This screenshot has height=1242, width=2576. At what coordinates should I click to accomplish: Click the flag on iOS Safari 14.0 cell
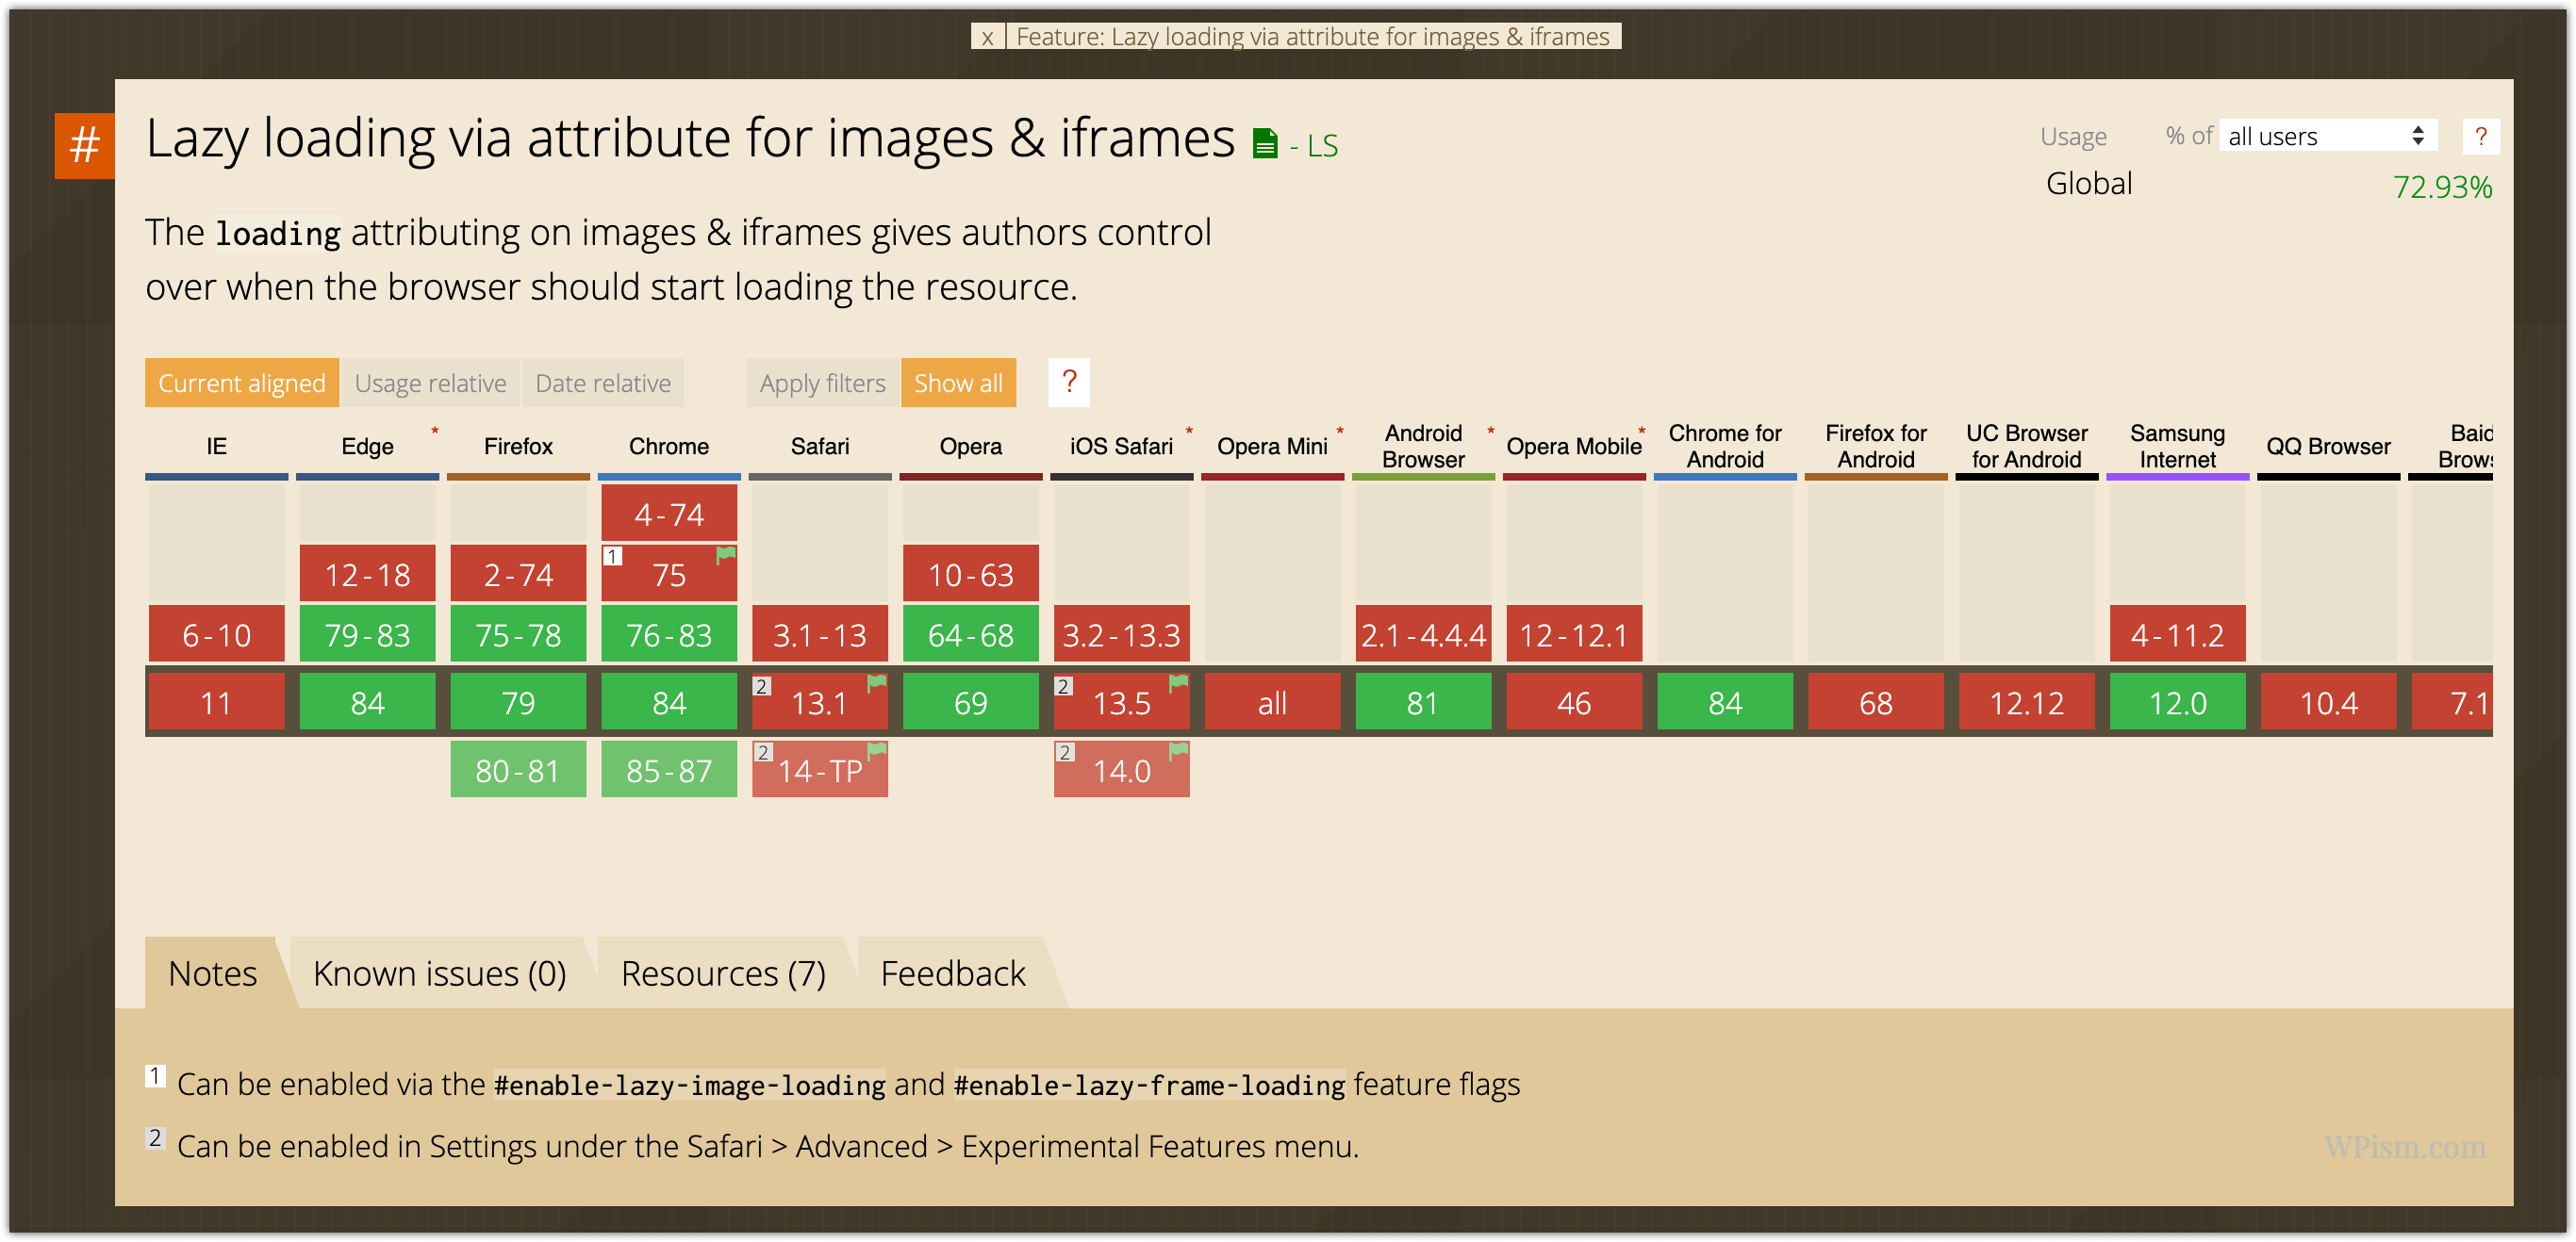tap(1178, 748)
